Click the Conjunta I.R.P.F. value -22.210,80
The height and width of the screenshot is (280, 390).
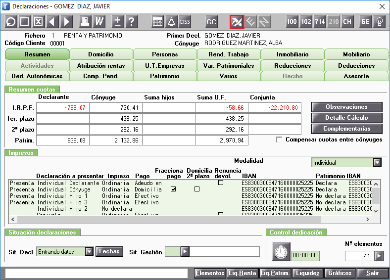tap(275, 108)
